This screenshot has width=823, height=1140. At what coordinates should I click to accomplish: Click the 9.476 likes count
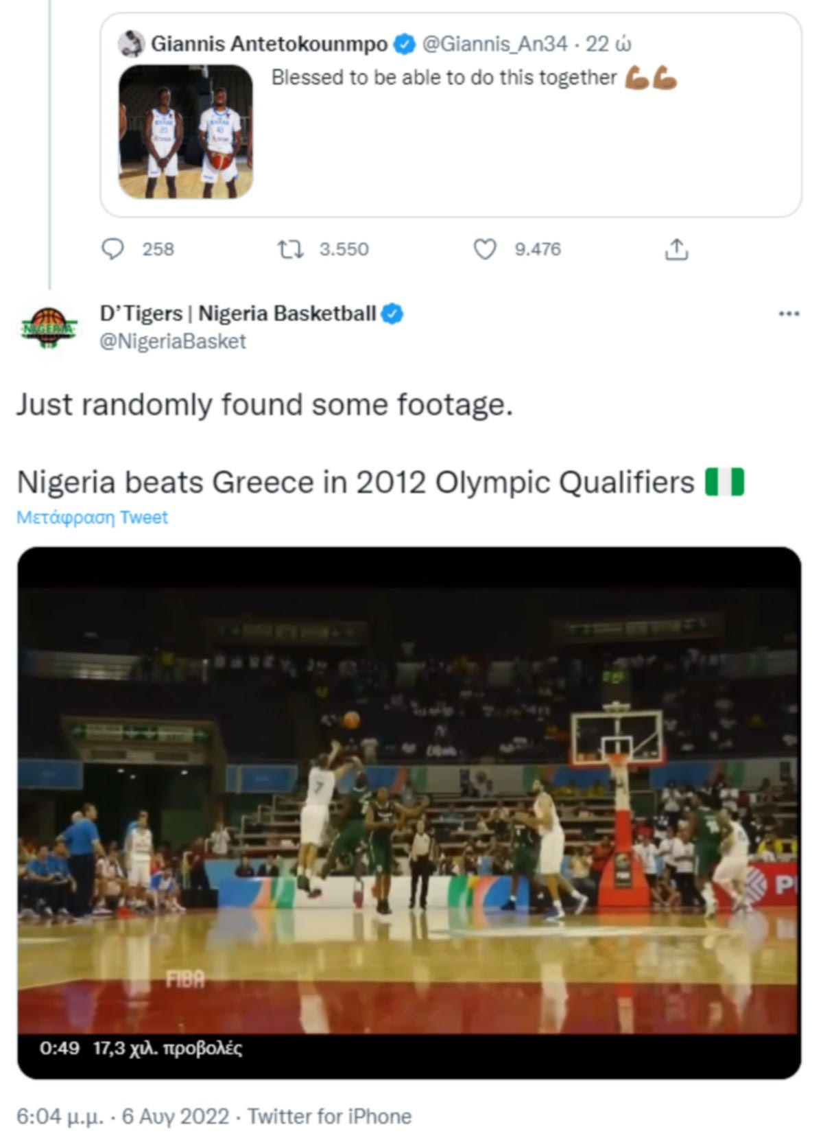tap(538, 248)
